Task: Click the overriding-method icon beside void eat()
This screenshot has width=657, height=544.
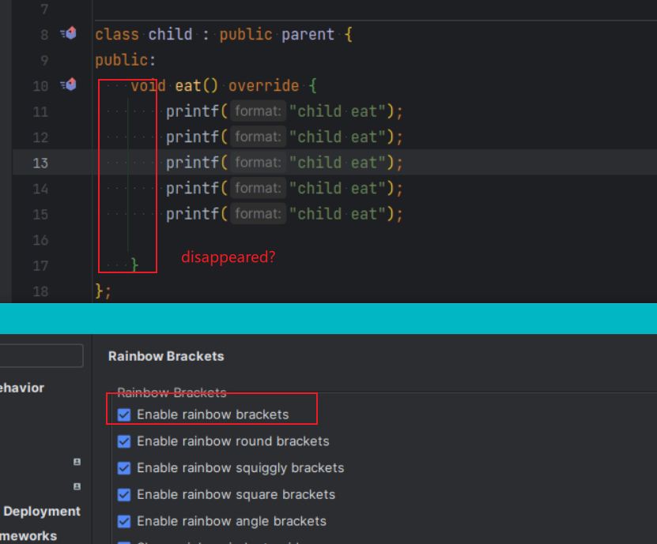Action: (x=68, y=84)
